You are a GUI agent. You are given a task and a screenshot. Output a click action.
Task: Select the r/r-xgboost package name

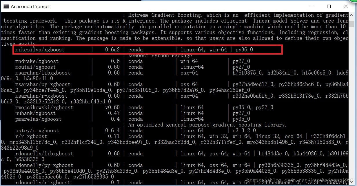[x=31, y=136]
